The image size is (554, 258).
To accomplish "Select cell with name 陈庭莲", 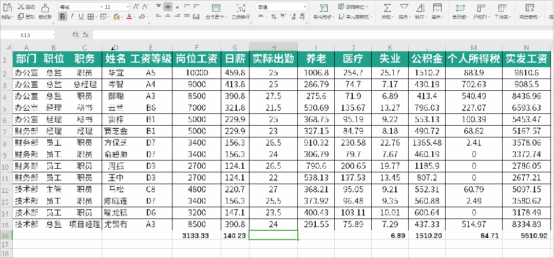I will (x=116, y=201).
